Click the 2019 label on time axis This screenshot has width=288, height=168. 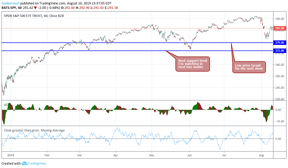(x=11, y=155)
